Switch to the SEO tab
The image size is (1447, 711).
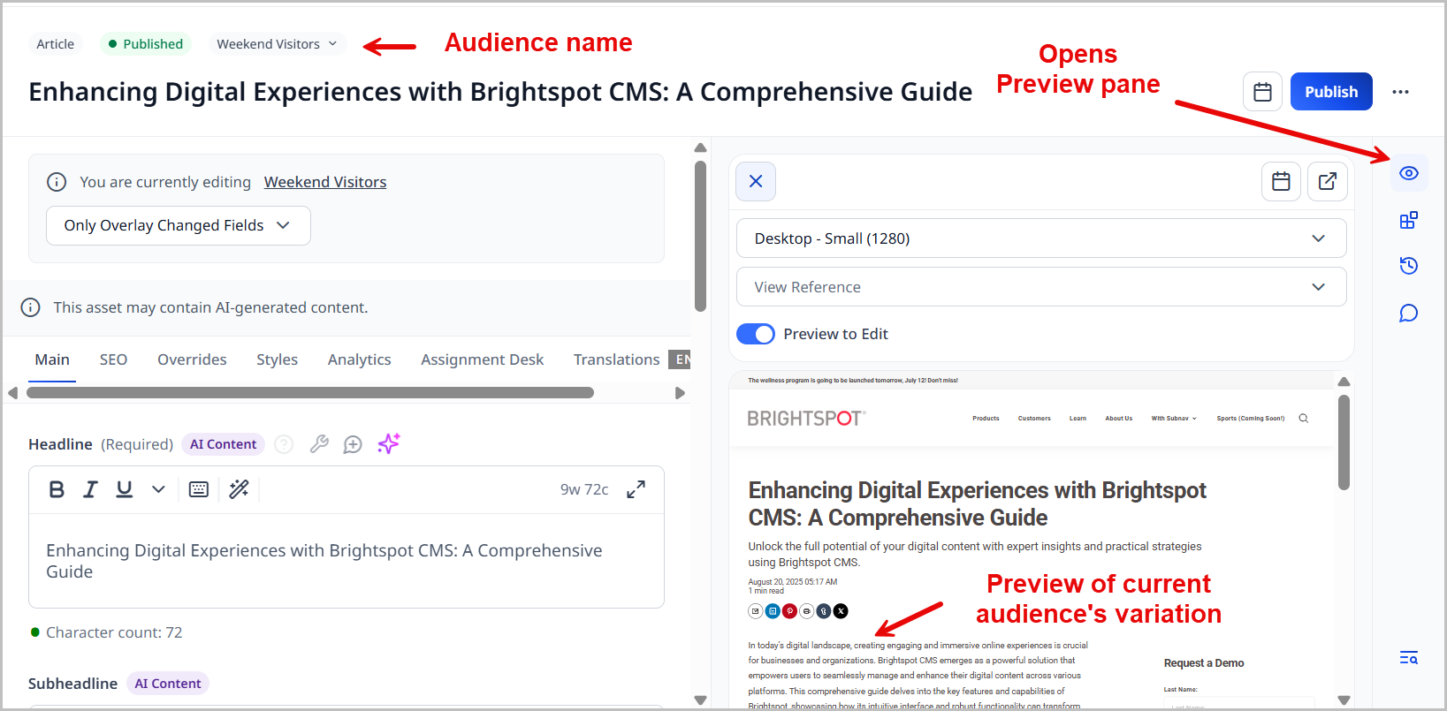113,359
